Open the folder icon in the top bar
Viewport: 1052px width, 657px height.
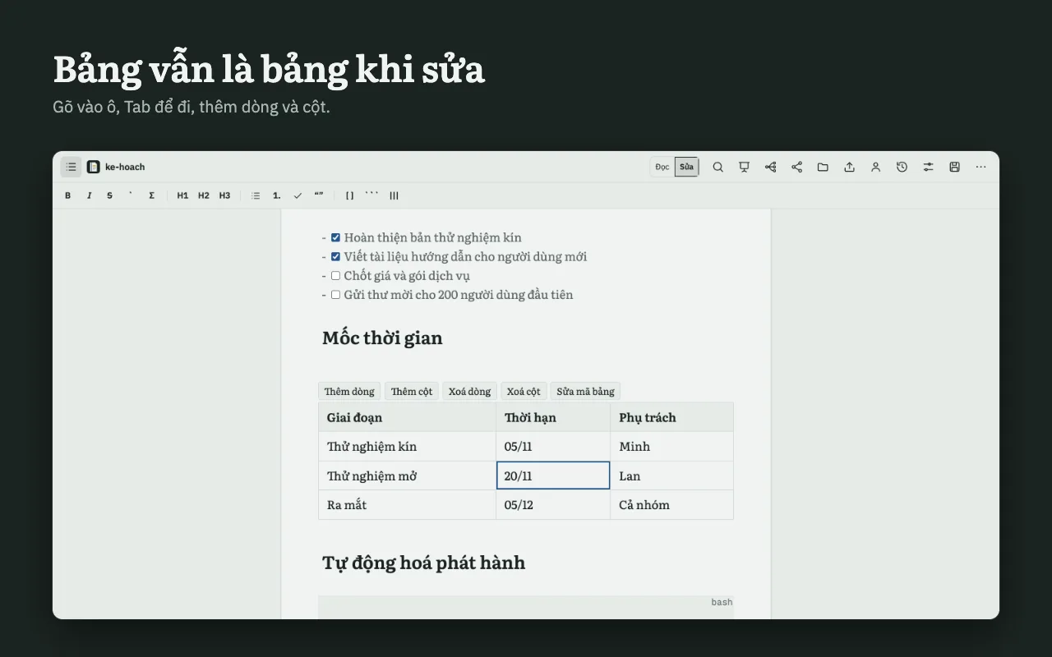(x=823, y=167)
